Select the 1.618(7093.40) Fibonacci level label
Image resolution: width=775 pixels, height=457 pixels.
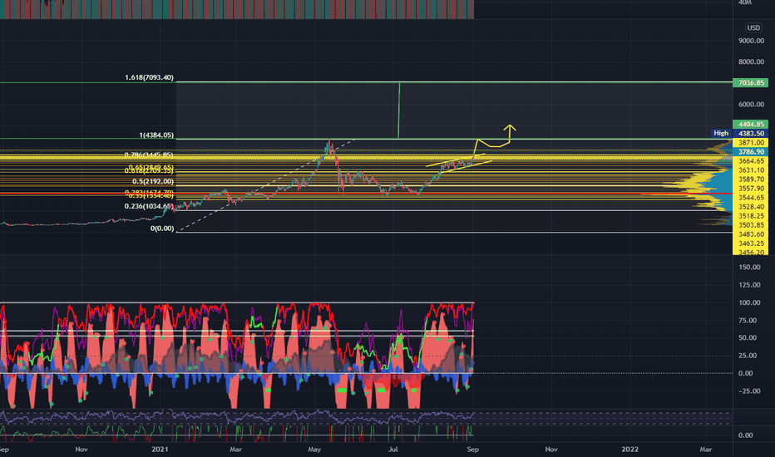[x=150, y=77]
